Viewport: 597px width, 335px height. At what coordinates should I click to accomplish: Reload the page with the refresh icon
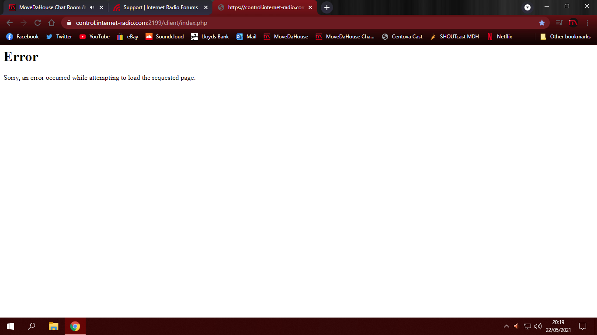click(38, 23)
